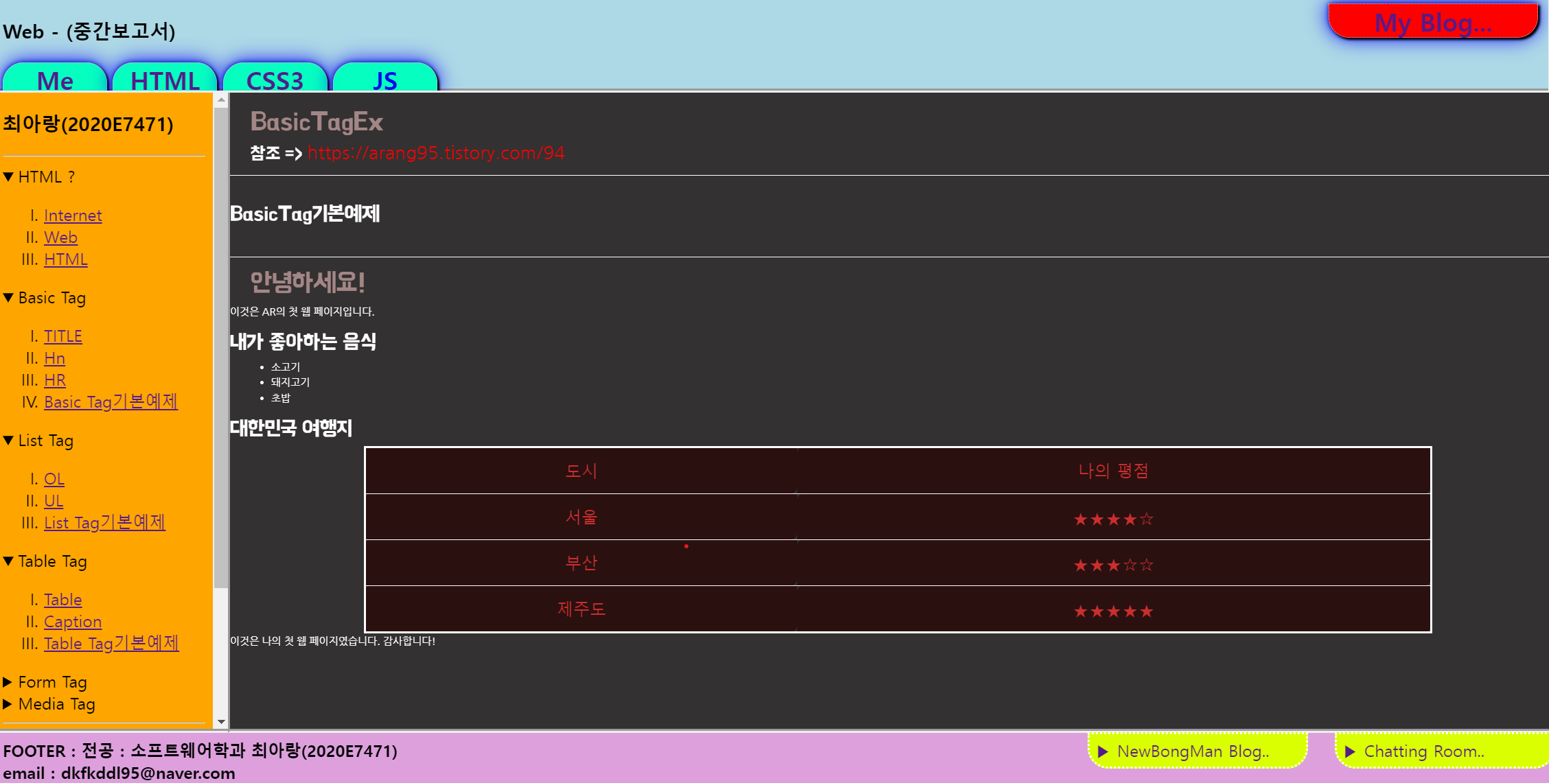1549x783 pixels.
Task: Expand the Media Tag section
Action: click(8, 704)
